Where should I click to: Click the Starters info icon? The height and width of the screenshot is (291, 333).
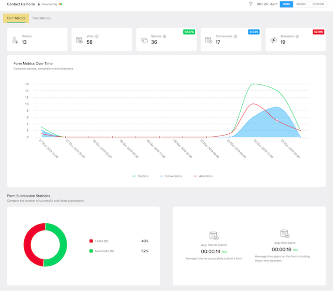tap(165, 36)
